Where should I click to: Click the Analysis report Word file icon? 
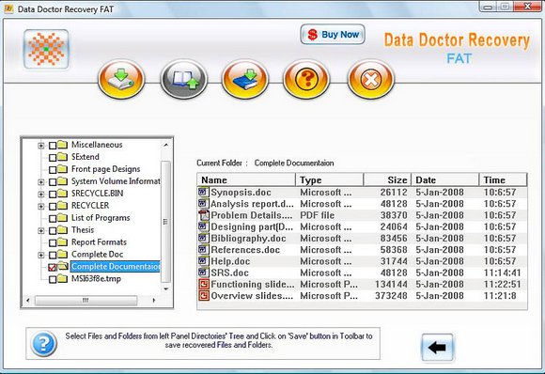(203, 203)
